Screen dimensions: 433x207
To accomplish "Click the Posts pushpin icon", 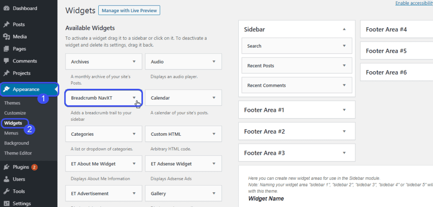I will (6, 24).
